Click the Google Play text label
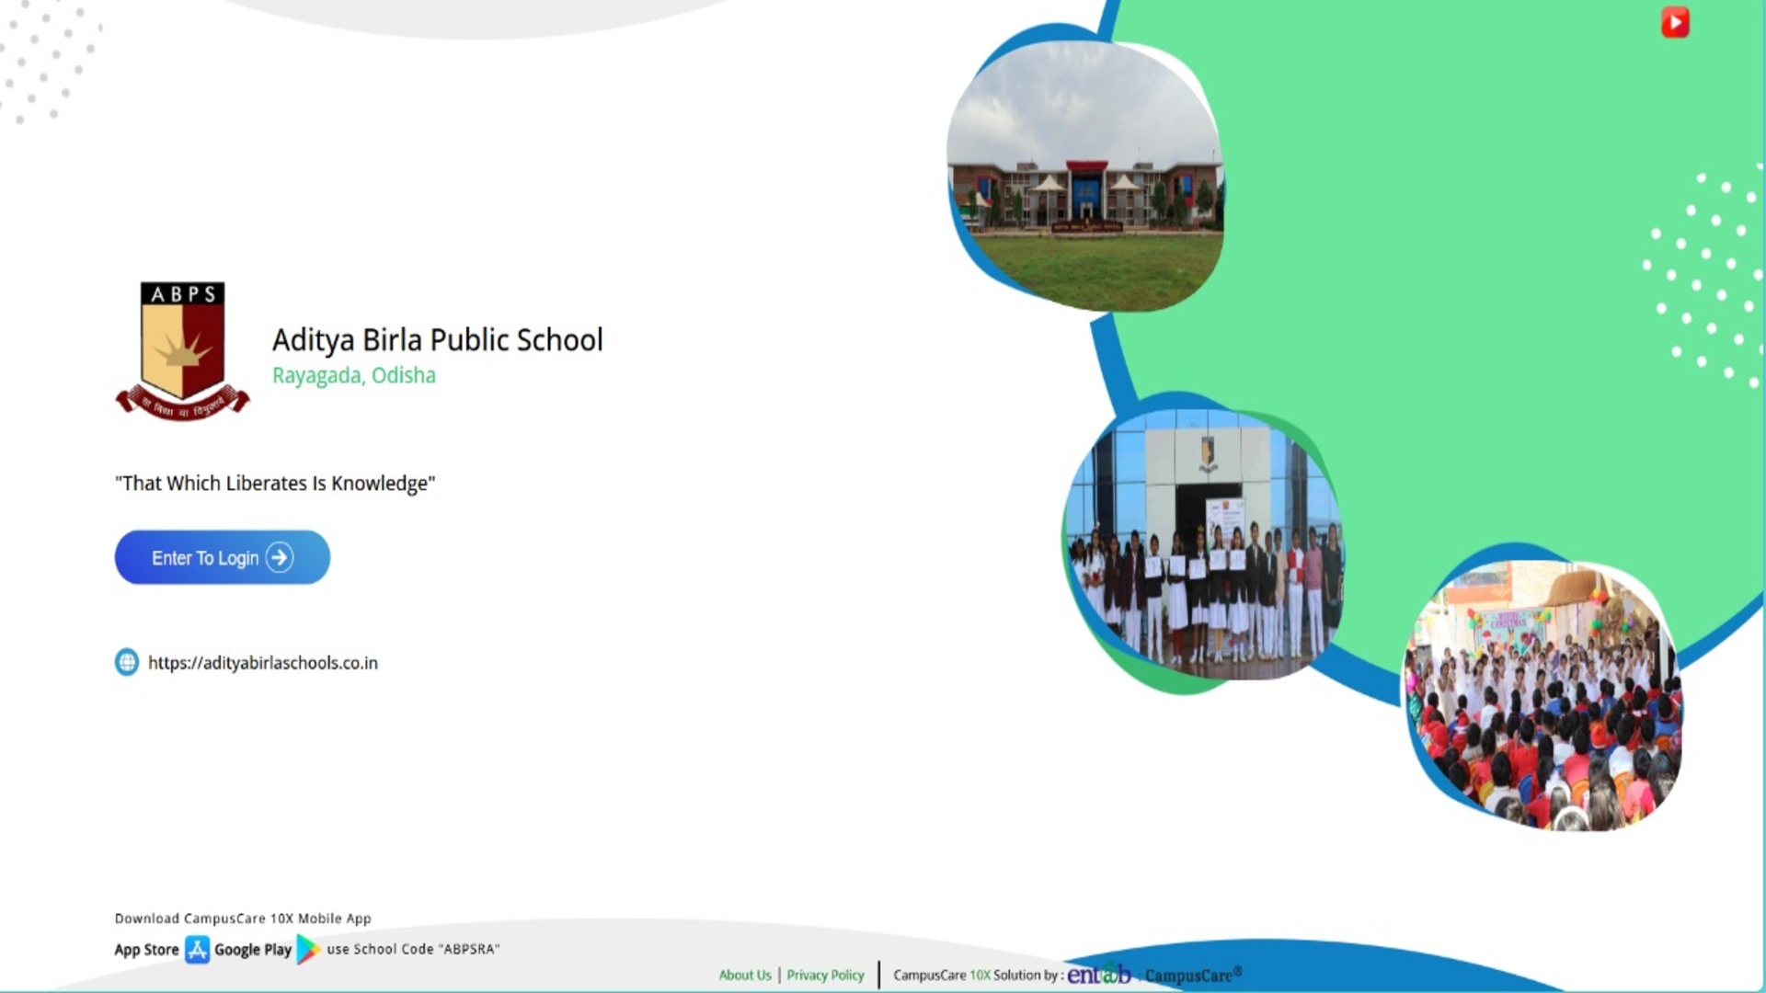 click(252, 950)
